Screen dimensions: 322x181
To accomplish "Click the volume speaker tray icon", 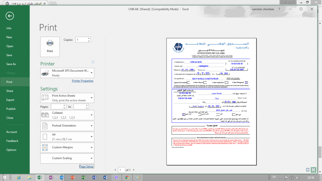I will [x=298, y=178].
